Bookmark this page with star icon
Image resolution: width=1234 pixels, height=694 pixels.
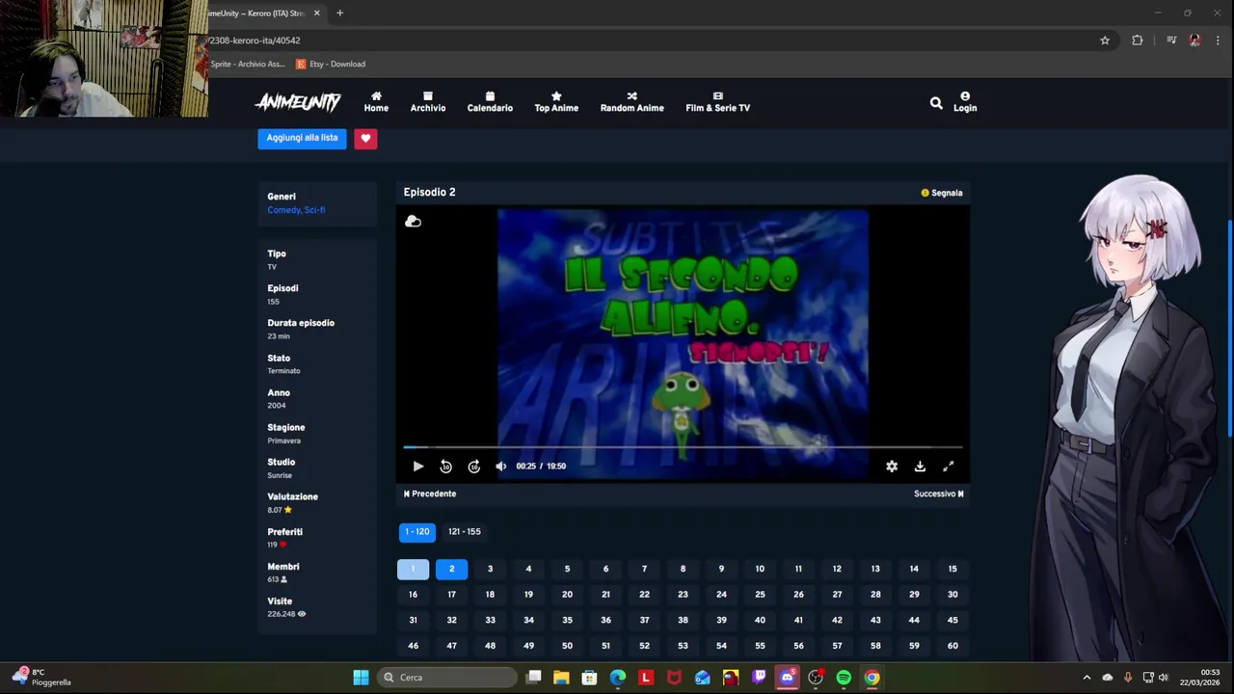1105,40
